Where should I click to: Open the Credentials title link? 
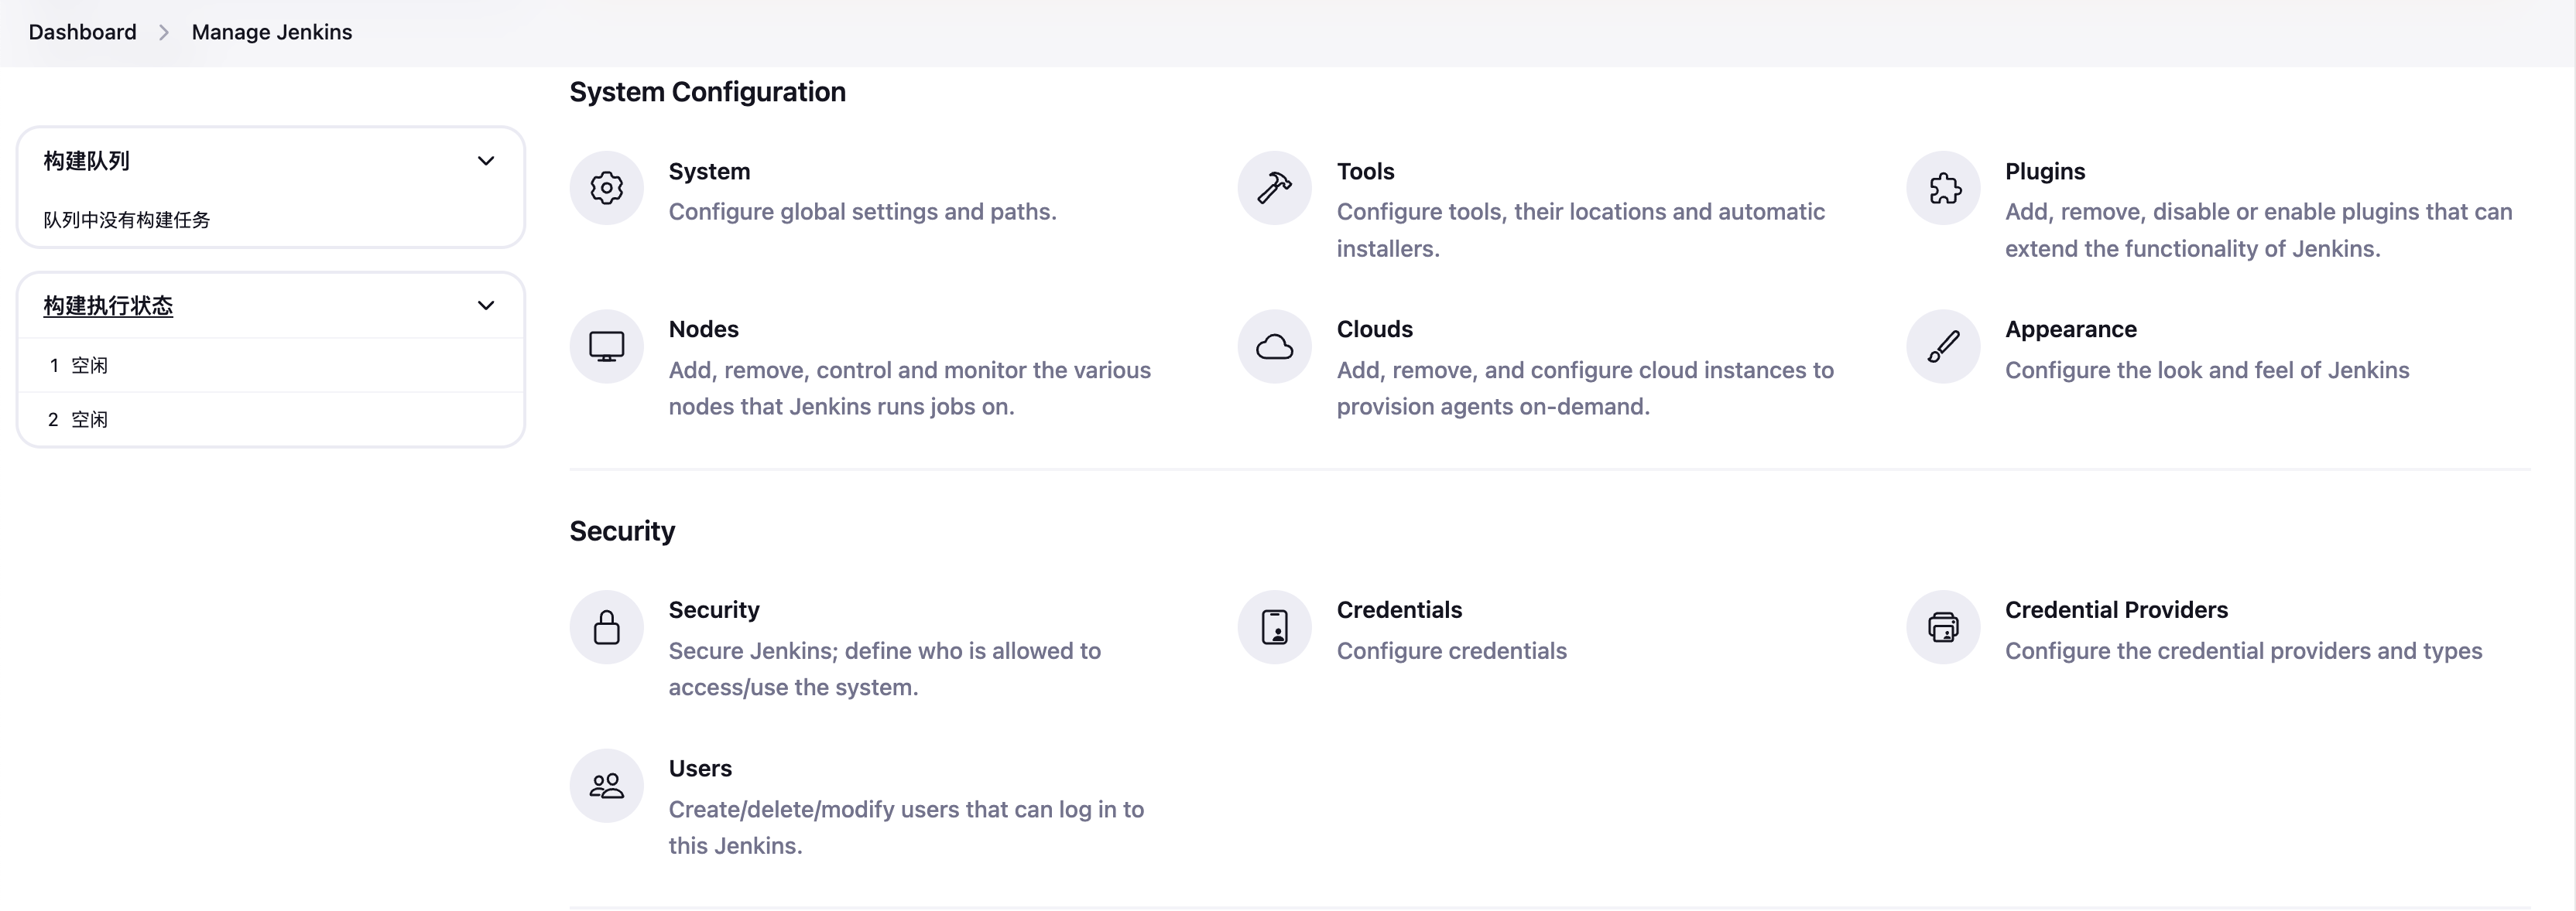[1399, 609]
